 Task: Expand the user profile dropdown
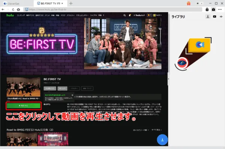point(157,15)
